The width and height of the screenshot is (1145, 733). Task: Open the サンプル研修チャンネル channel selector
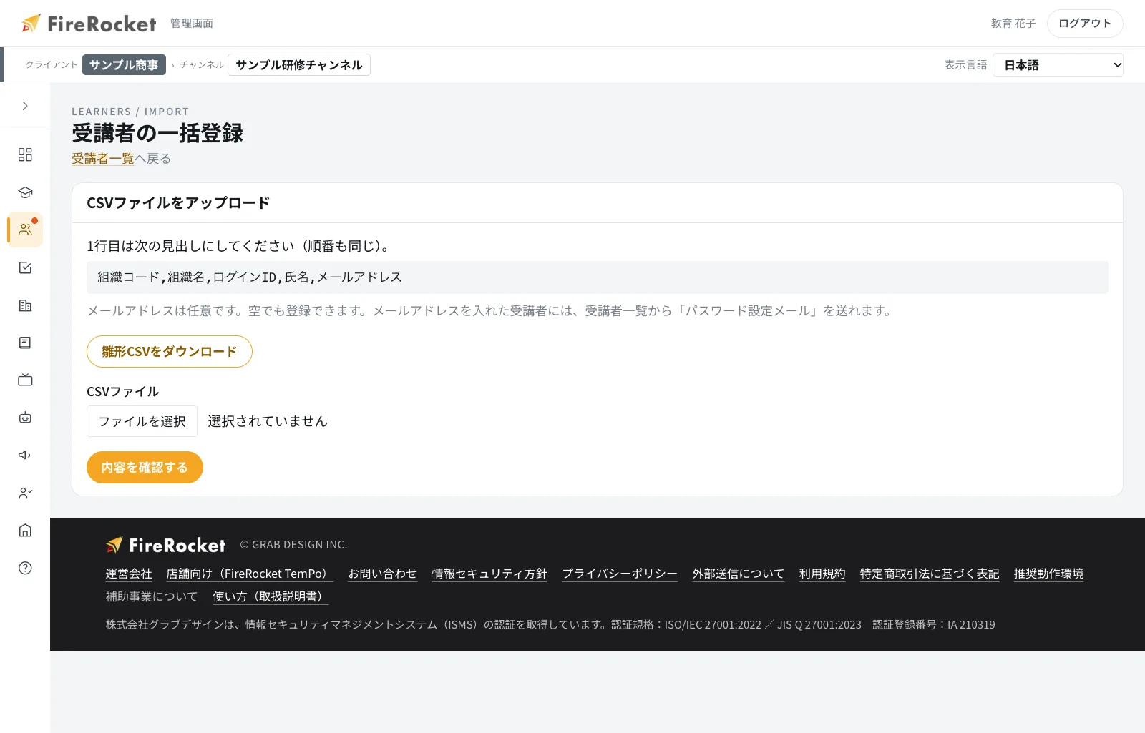point(299,64)
